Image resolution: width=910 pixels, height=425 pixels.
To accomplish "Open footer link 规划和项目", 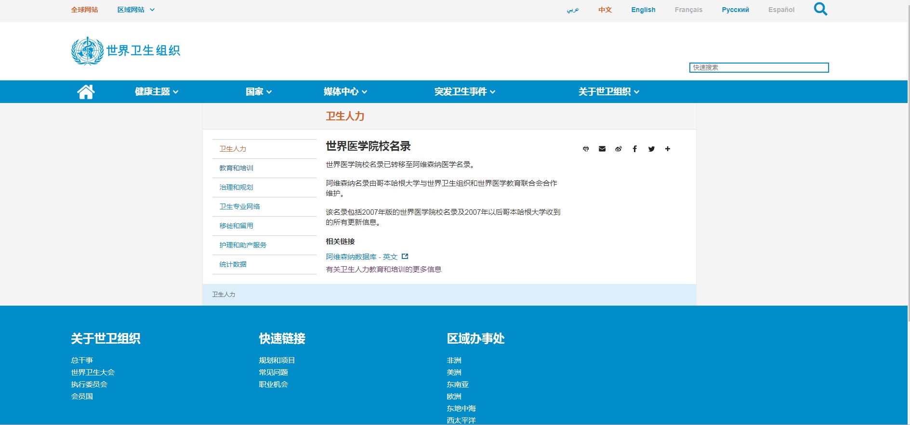I will point(277,360).
